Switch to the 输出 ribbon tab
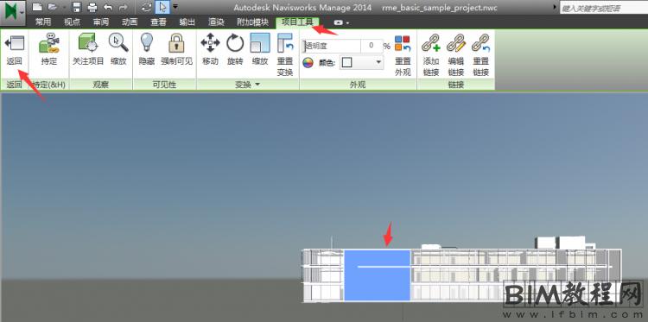Image resolution: width=648 pixels, height=322 pixels. tap(187, 22)
